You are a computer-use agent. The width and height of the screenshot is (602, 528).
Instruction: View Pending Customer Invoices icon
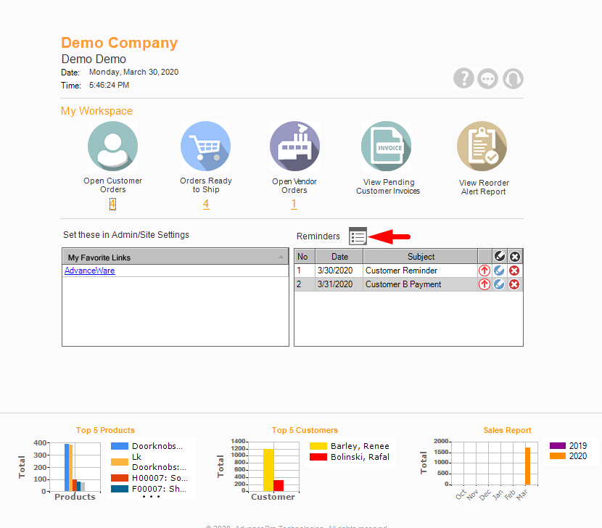[x=387, y=147]
